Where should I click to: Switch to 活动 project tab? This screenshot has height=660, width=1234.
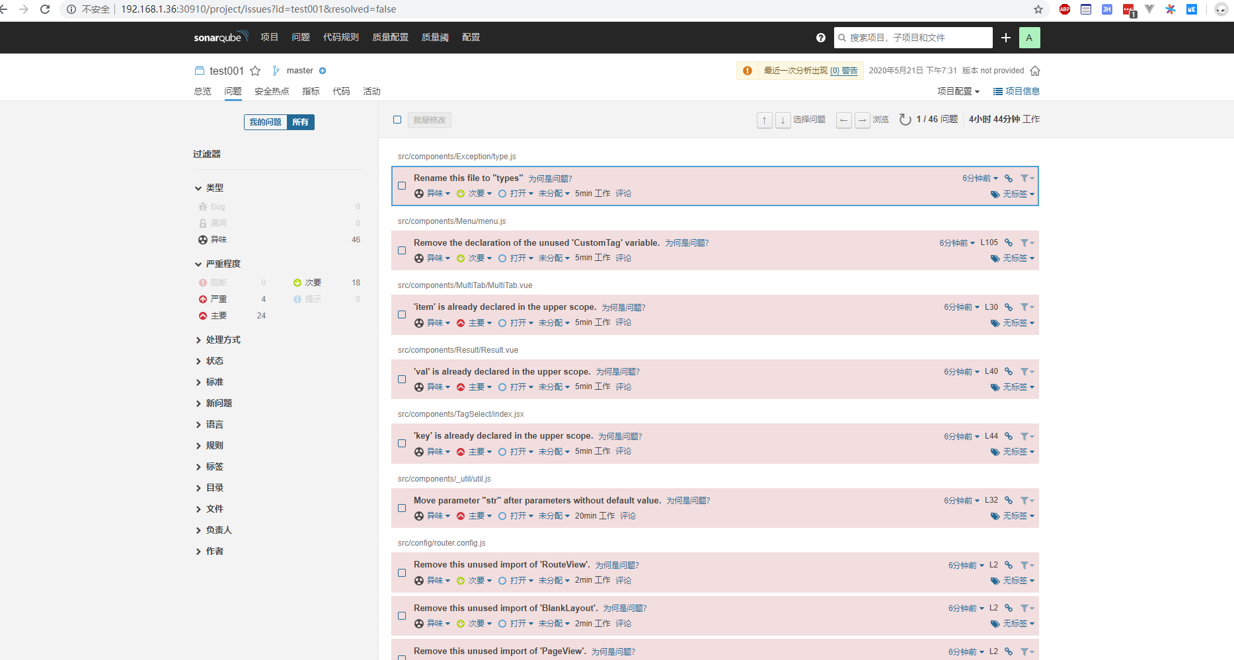point(371,91)
